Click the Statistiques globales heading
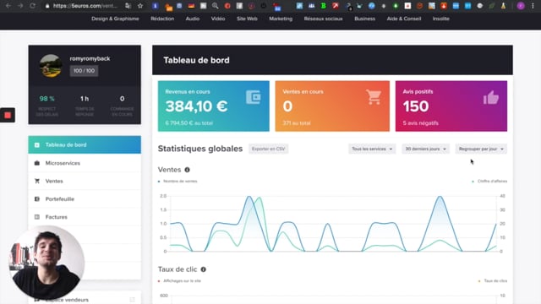This screenshot has height=304, width=541. point(200,149)
